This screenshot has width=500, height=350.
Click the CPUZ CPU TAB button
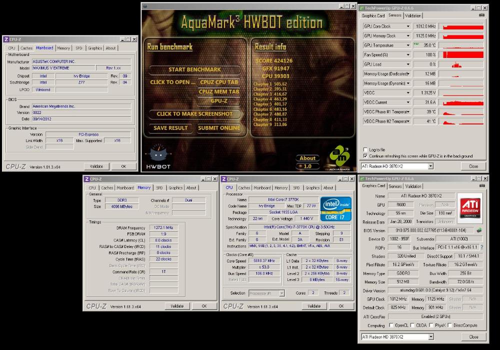219,82
